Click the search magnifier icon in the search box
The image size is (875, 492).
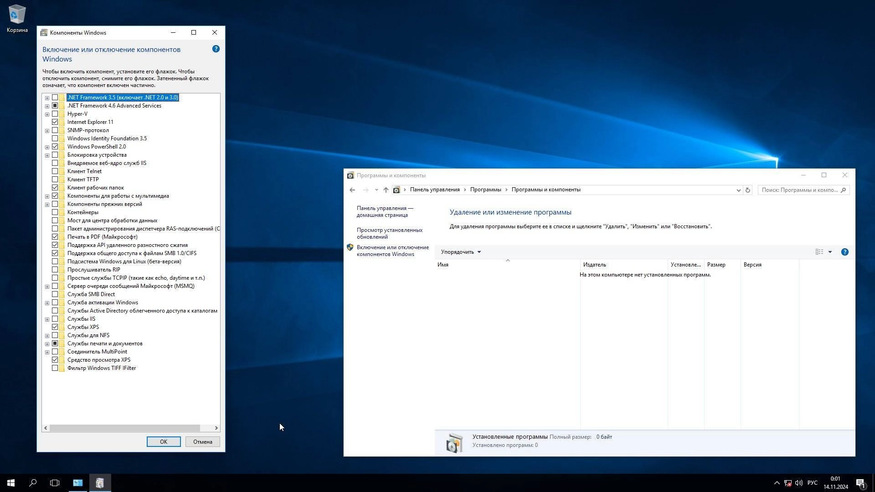coord(843,190)
